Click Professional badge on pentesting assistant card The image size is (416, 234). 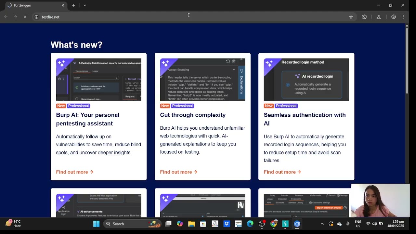pyautogui.click(x=78, y=106)
